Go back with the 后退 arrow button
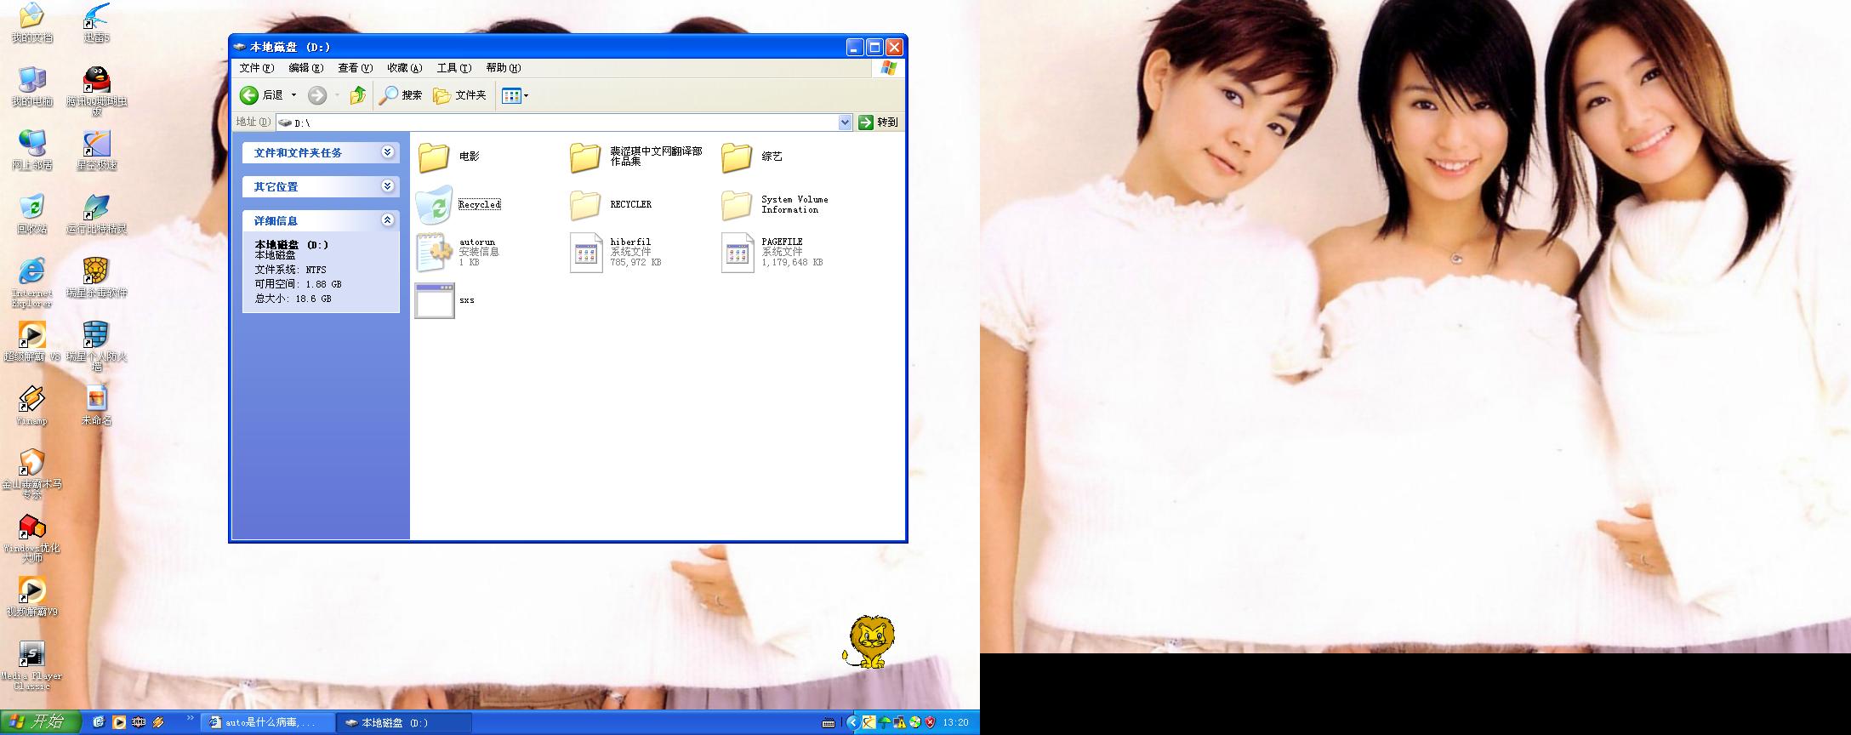The width and height of the screenshot is (1851, 735). click(262, 95)
